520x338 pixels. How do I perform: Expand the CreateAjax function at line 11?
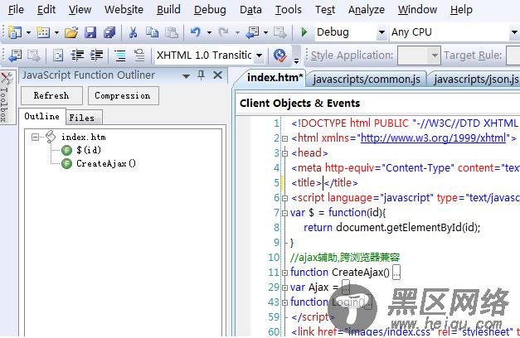284,273
